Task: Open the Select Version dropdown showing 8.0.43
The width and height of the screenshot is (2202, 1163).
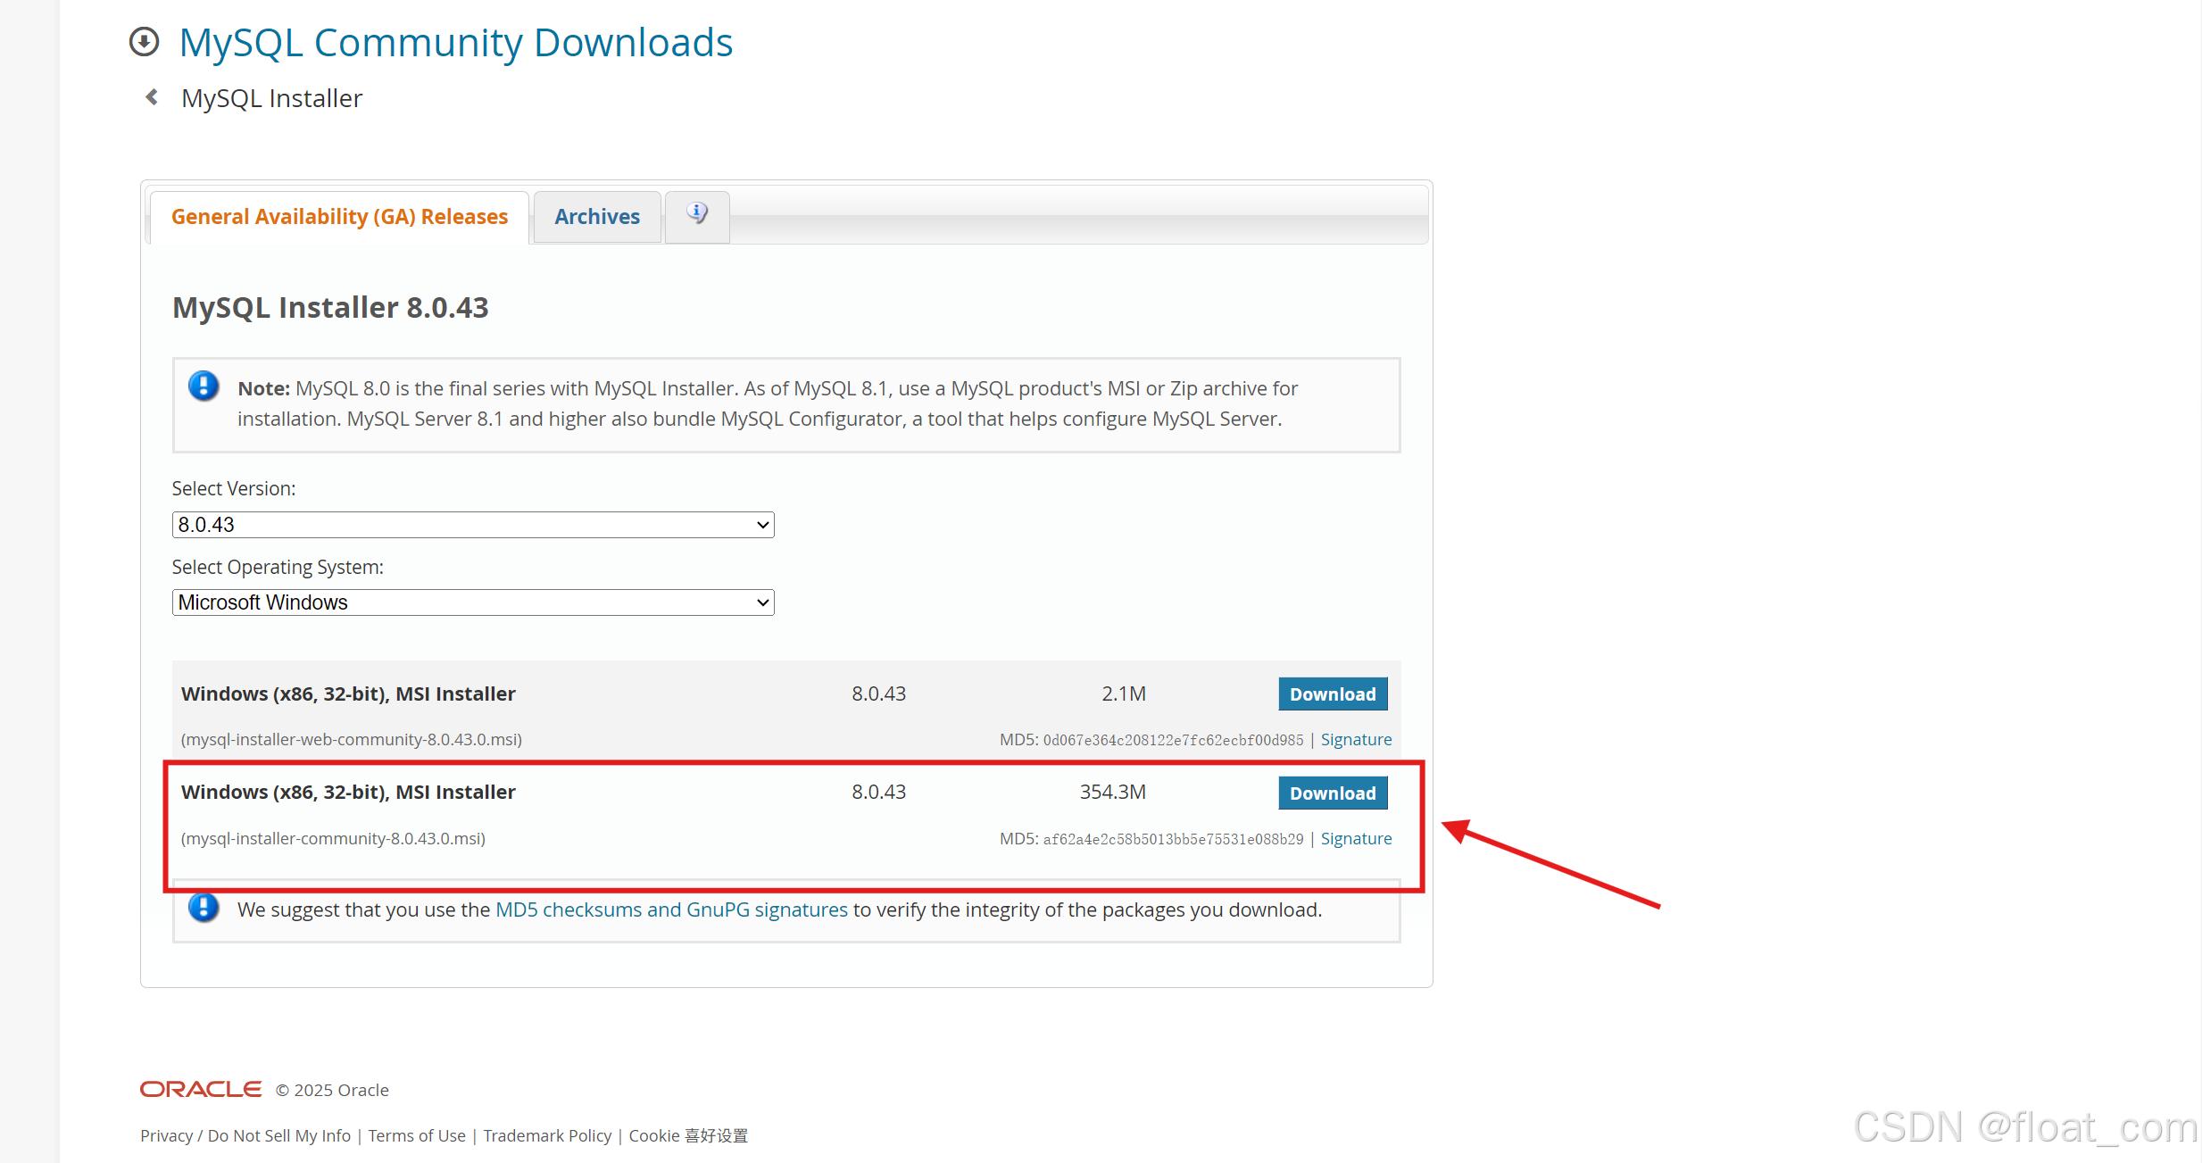Action: coord(473,525)
